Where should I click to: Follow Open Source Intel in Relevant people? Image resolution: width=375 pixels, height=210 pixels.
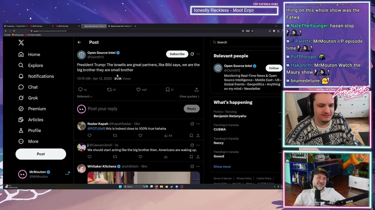click(274, 68)
